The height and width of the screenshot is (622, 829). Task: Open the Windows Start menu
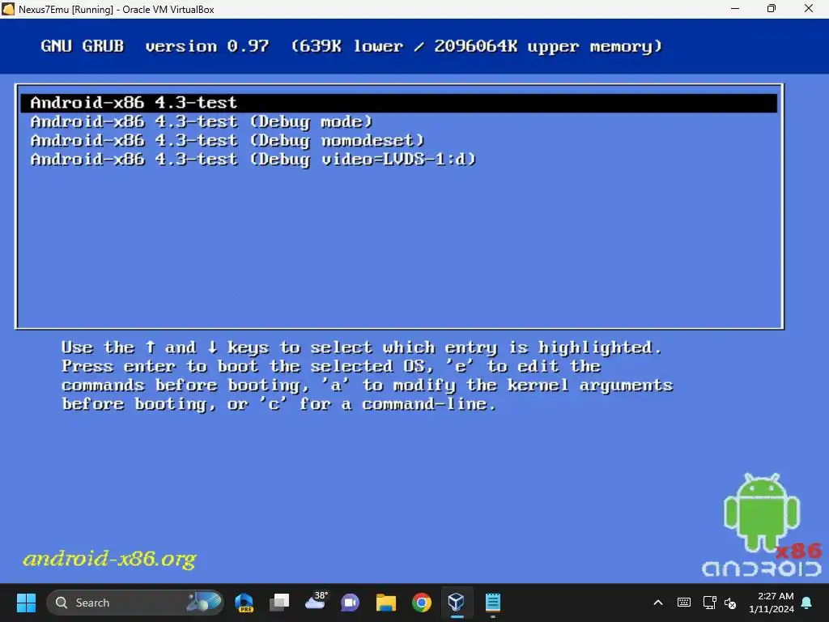point(26,603)
